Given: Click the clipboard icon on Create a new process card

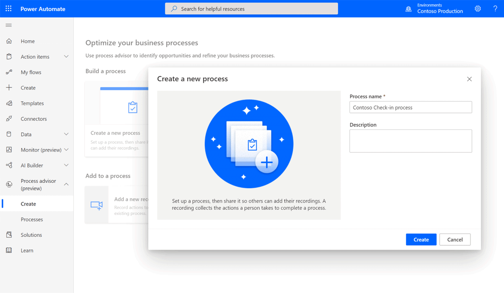Looking at the screenshot, I should point(133,107).
